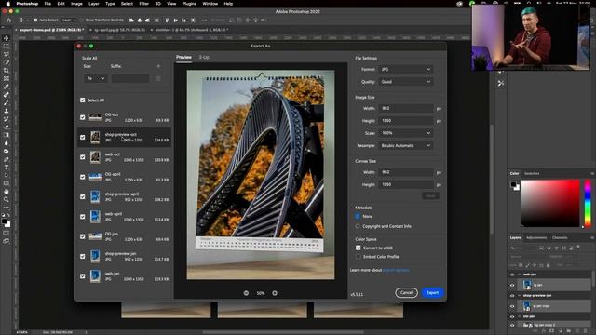This screenshot has height=335, width=596.
Task: Open the Window menu
Action: coord(210,4)
